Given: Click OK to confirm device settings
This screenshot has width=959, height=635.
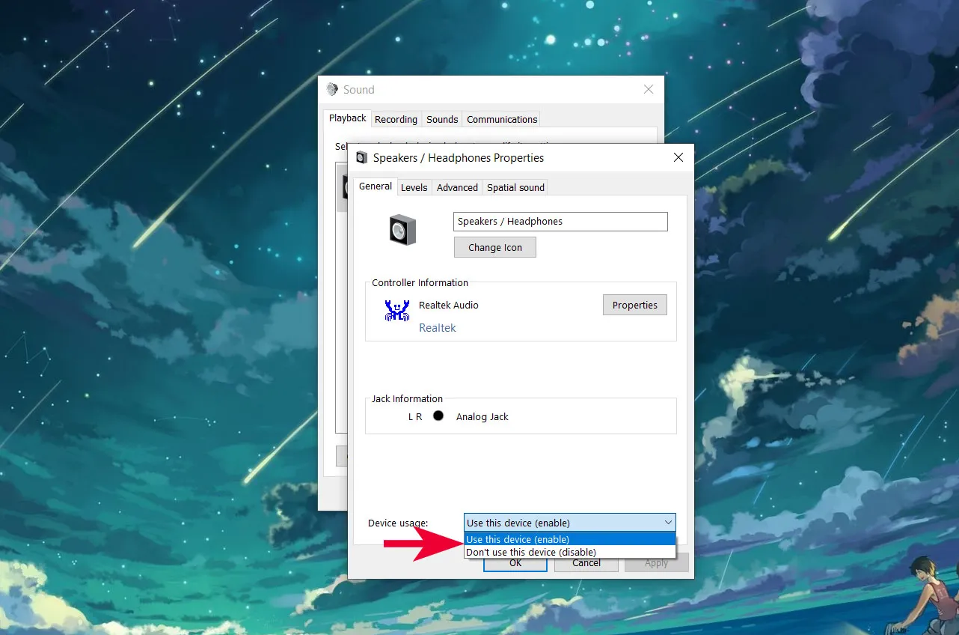Looking at the screenshot, I should click(x=515, y=562).
